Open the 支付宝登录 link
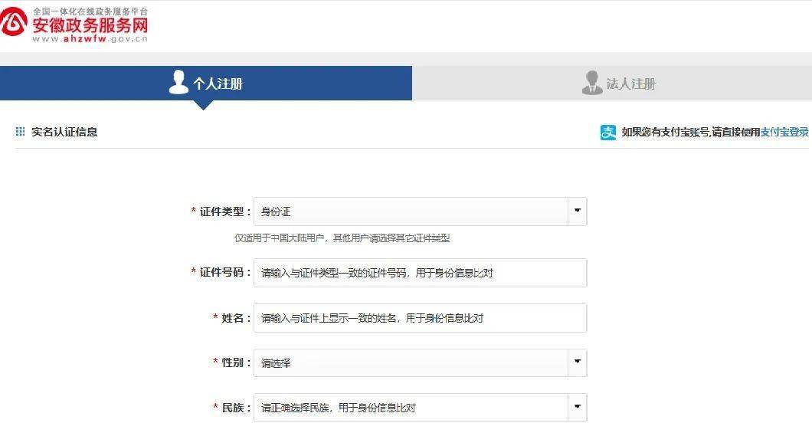Viewport: 812px width, 423px height. 784,132
